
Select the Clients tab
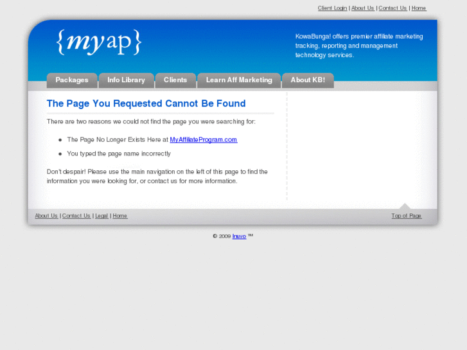coord(175,80)
